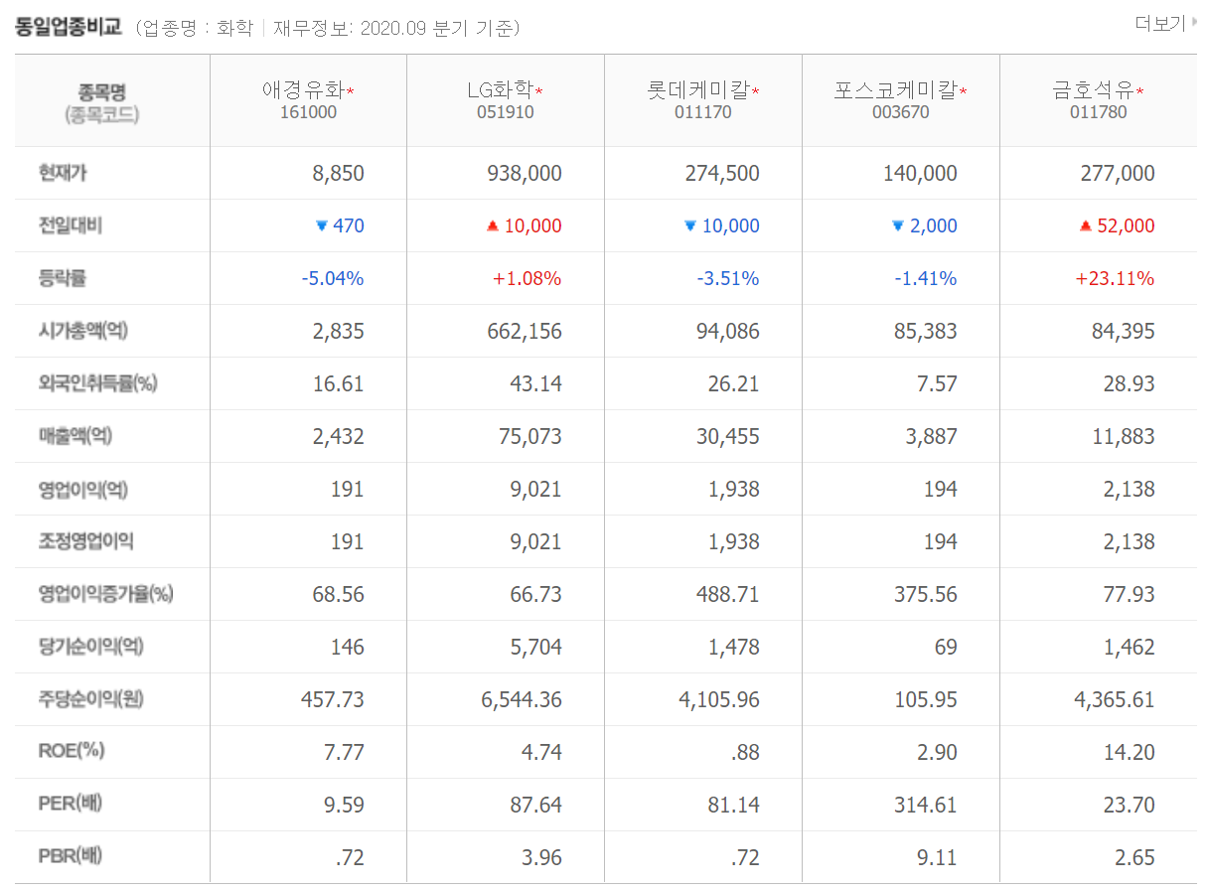This screenshot has width=1207, height=890.
Task: Select the 영업이익증가율(%) row label
Action: coord(105,594)
